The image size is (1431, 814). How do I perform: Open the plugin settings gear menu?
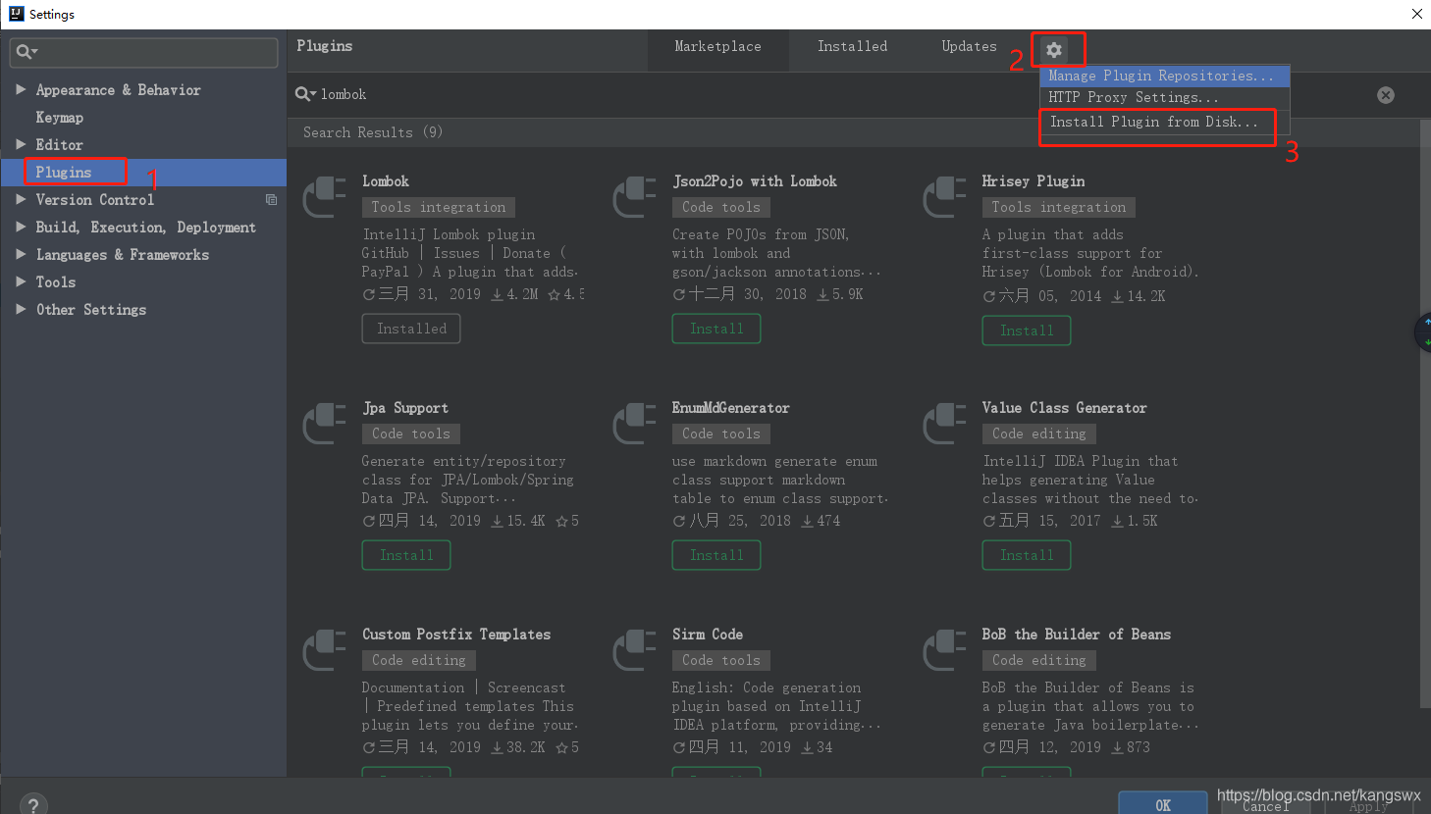pyautogui.click(x=1054, y=50)
